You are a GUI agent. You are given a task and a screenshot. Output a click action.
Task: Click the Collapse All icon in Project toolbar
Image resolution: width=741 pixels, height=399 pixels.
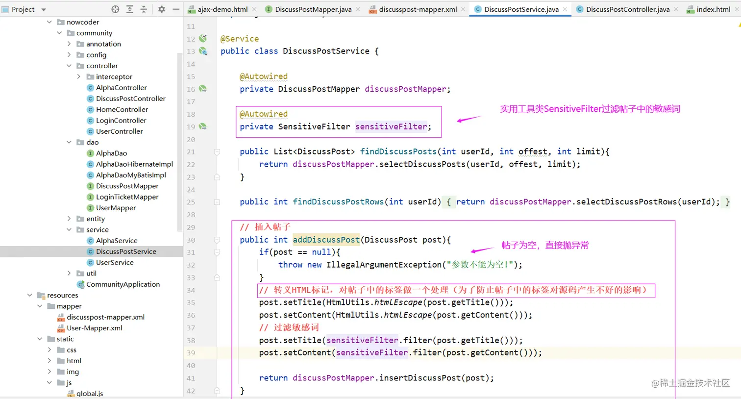[x=144, y=9]
